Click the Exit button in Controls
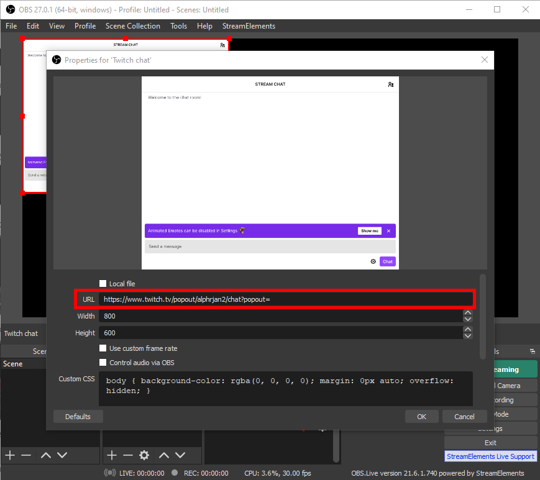540x480 pixels. (x=490, y=443)
